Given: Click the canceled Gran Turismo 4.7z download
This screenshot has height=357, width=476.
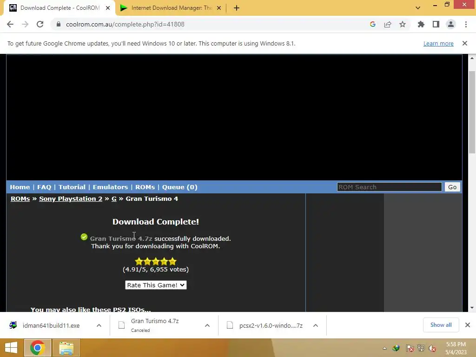Looking at the screenshot, I should tap(154, 325).
